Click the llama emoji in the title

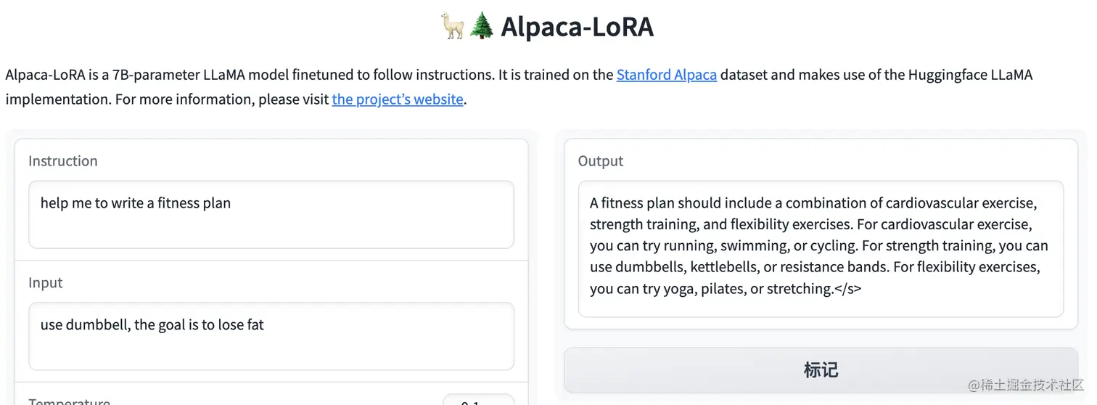coord(453,27)
